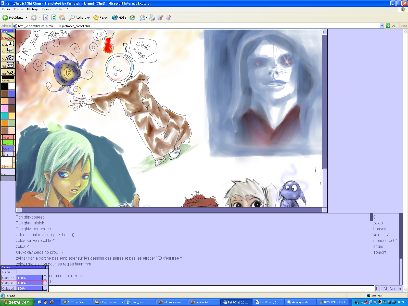
Task: Adjust the blue B243 slider
Action: (8, 148)
